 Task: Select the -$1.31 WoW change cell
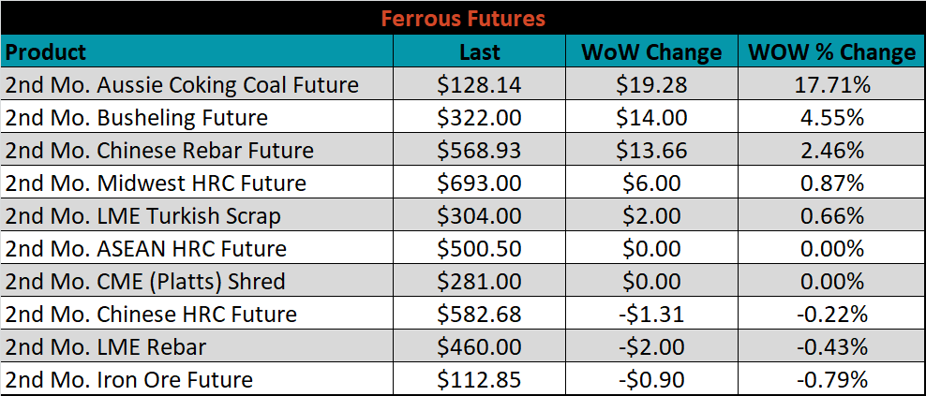coord(651,313)
